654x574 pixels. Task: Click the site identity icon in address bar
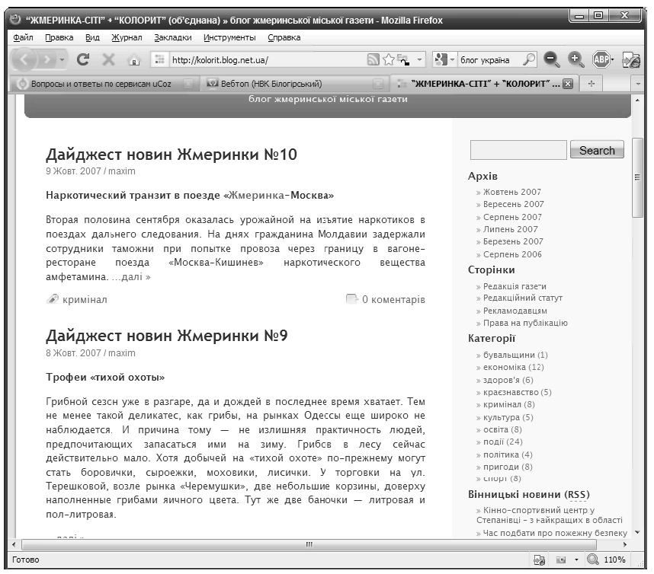(x=159, y=60)
